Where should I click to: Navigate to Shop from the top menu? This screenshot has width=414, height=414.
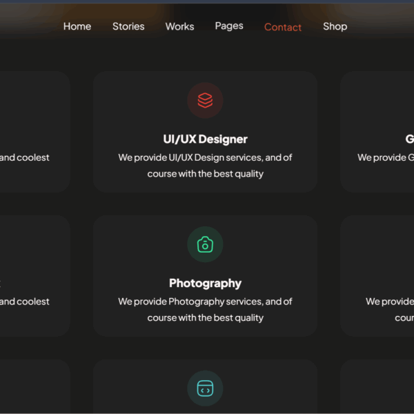pos(335,26)
